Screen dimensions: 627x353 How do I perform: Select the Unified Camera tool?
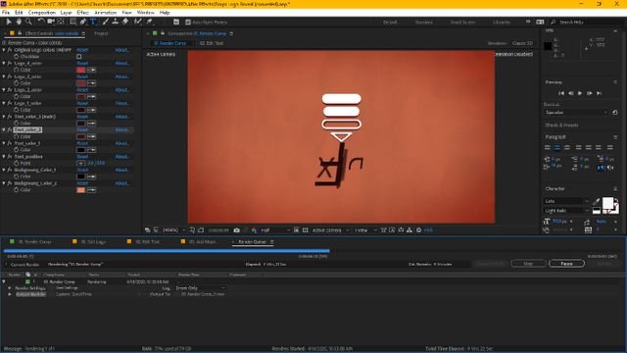coord(51,22)
